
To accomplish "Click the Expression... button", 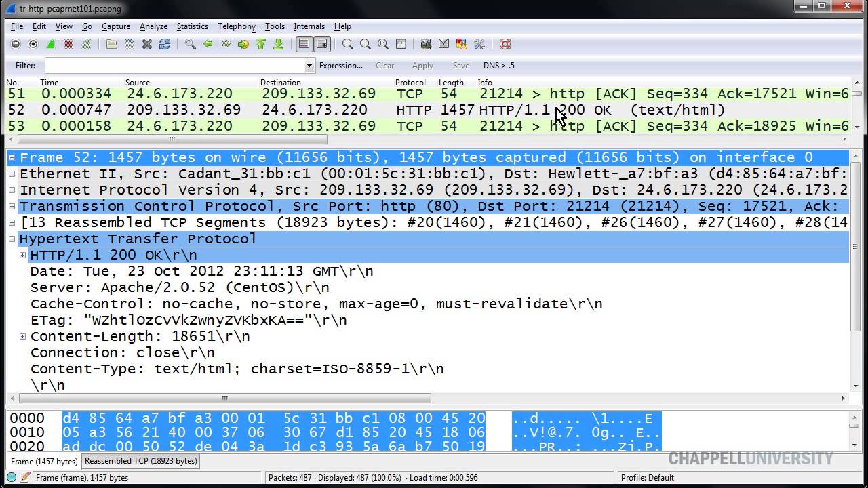I will [341, 66].
